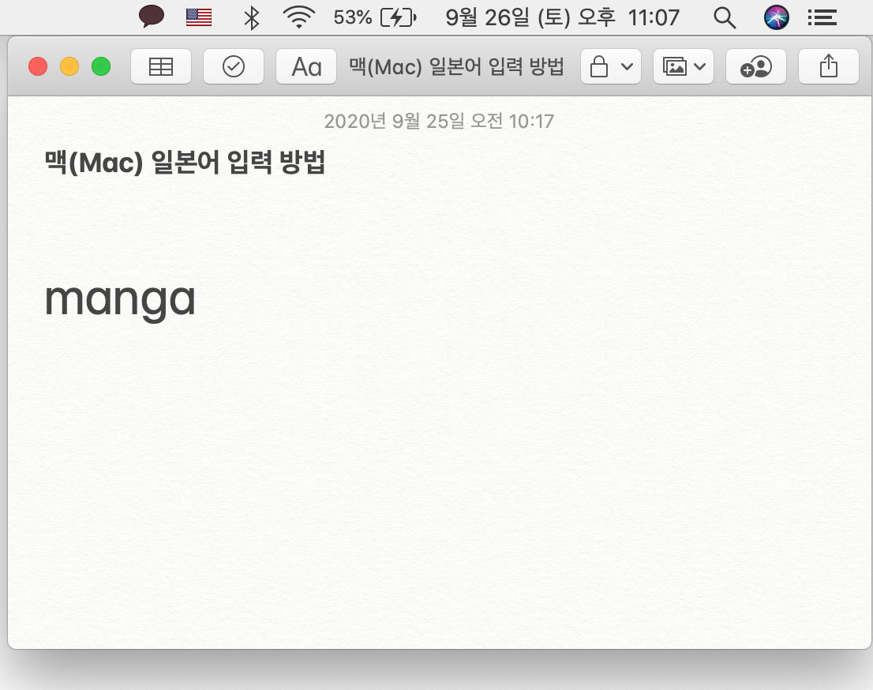Click the word manga in the note
873x690 pixels.
tap(120, 300)
